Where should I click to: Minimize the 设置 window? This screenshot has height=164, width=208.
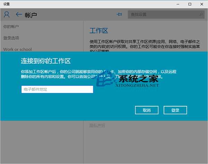(x=178, y=4)
